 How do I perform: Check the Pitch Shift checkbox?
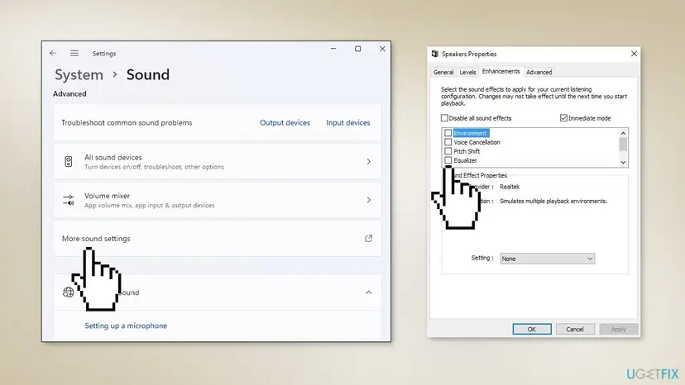point(448,151)
